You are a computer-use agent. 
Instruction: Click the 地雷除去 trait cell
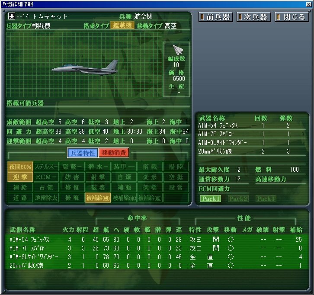coord(46,198)
